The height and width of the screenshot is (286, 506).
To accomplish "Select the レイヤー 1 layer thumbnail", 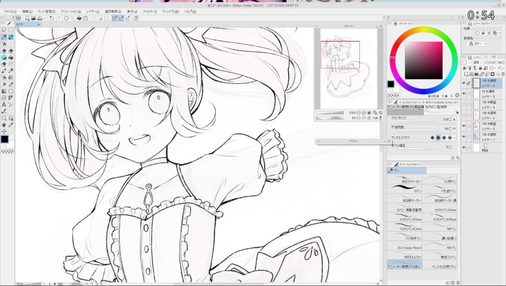I will pyautogui.click(x=476, y=137).
